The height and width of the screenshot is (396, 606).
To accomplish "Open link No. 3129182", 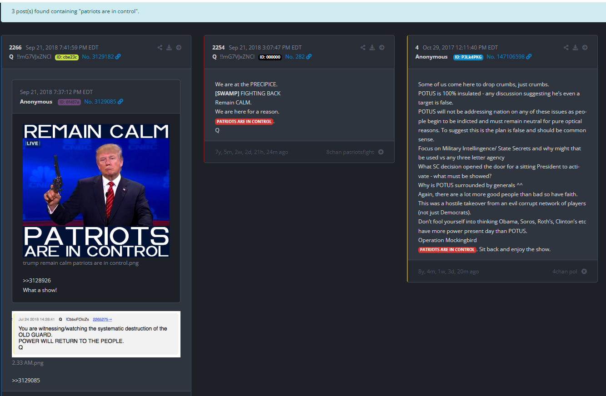I will tap(101, 57).
